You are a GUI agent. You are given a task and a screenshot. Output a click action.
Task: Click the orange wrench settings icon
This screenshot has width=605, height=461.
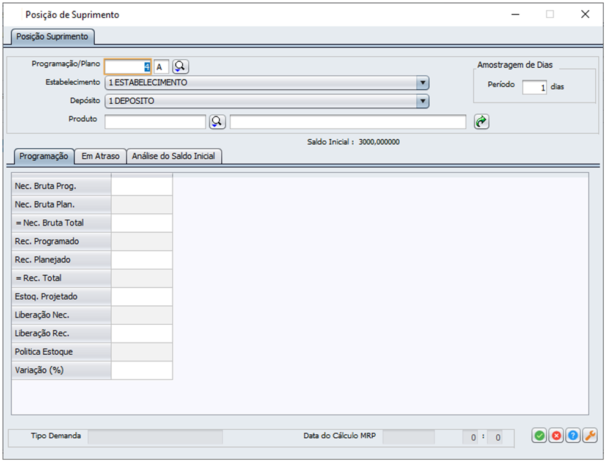[590, 435]
